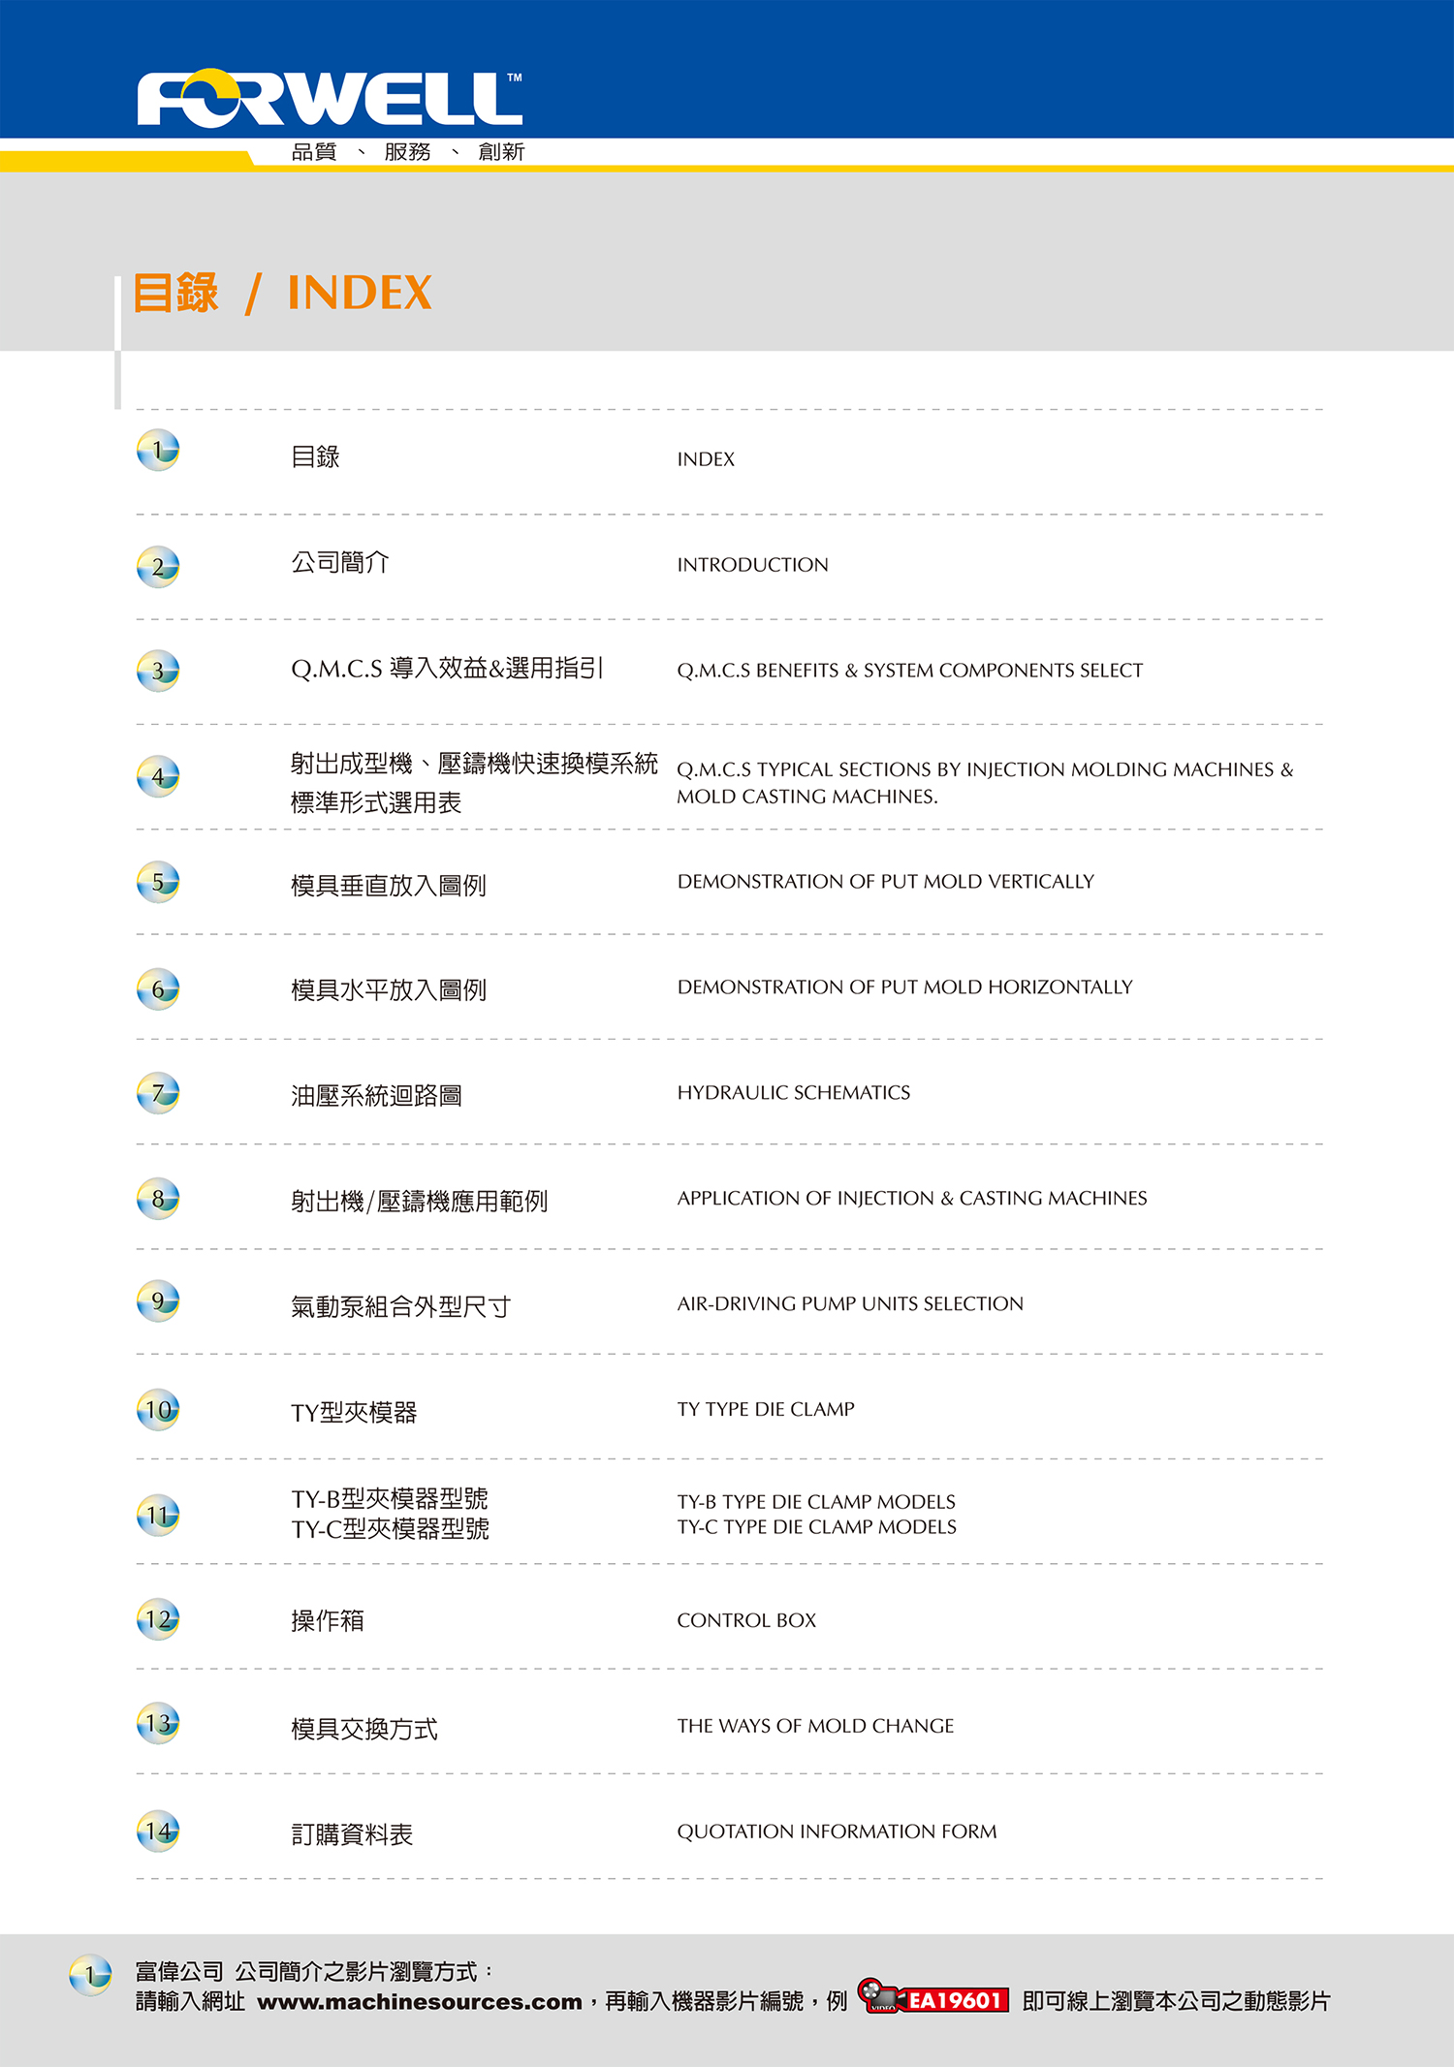This screenshot has height=2067, width=1454.
Task: Select the INTRODUCTION index entry
Action: [752, 565]
